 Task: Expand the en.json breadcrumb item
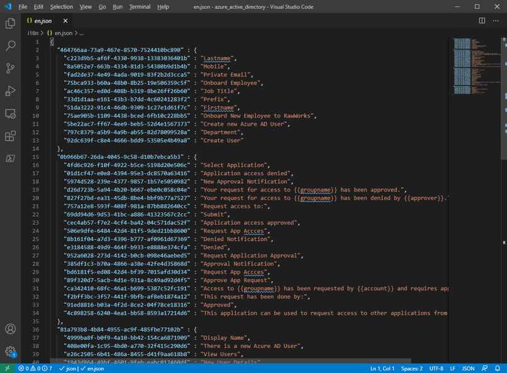click(60, 33)
